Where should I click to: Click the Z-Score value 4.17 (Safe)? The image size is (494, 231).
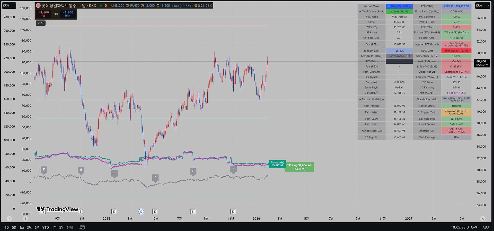click(456, 38)
